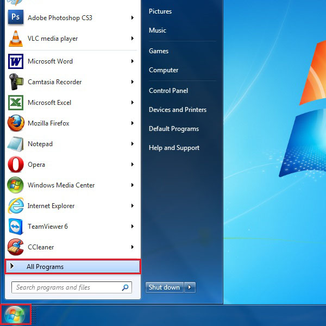Click the Notepad icon
The height and width of the screenshot is (326, 326).
(x=16, y=144)
